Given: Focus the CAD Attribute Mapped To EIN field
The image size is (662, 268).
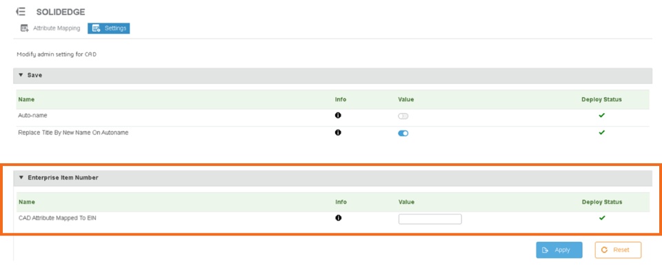Looking at the screenshot, I should 430,219.
